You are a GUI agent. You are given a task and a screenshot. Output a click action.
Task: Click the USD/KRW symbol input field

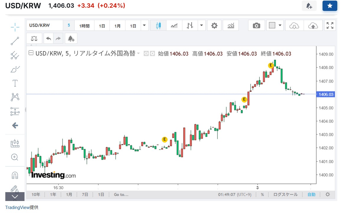pos(45,25)
